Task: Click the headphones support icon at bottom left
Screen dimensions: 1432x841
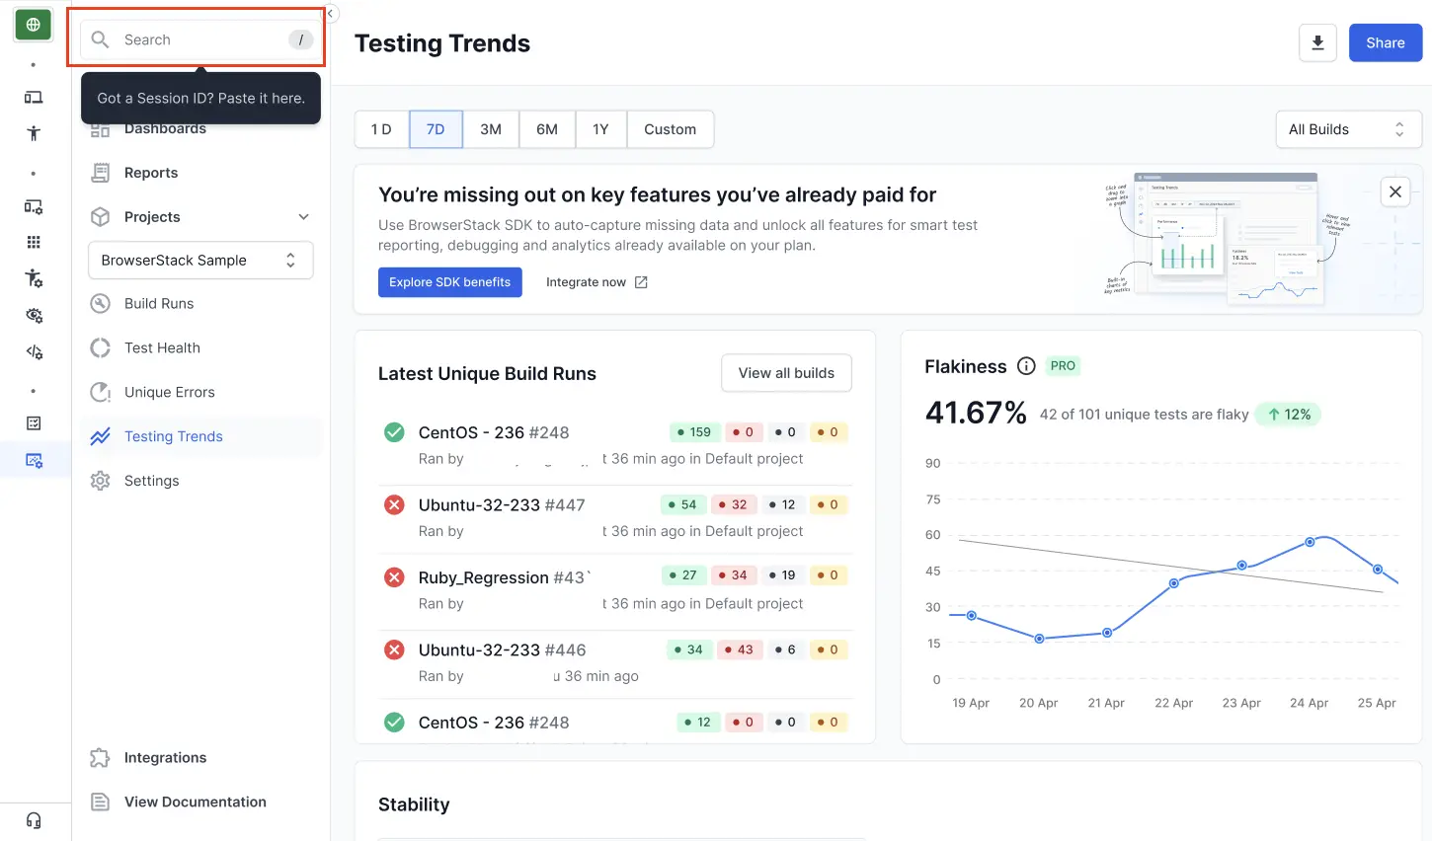Action: coord(34,820)
